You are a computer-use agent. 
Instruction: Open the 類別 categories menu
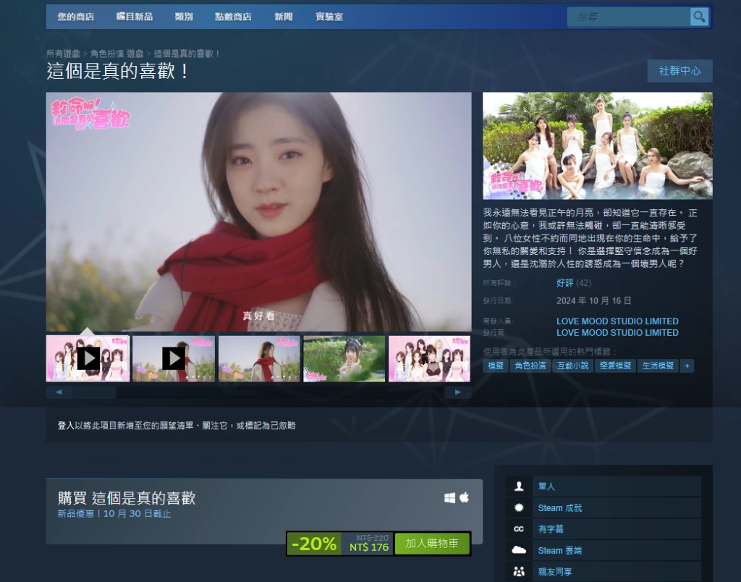tap(184, 17)
